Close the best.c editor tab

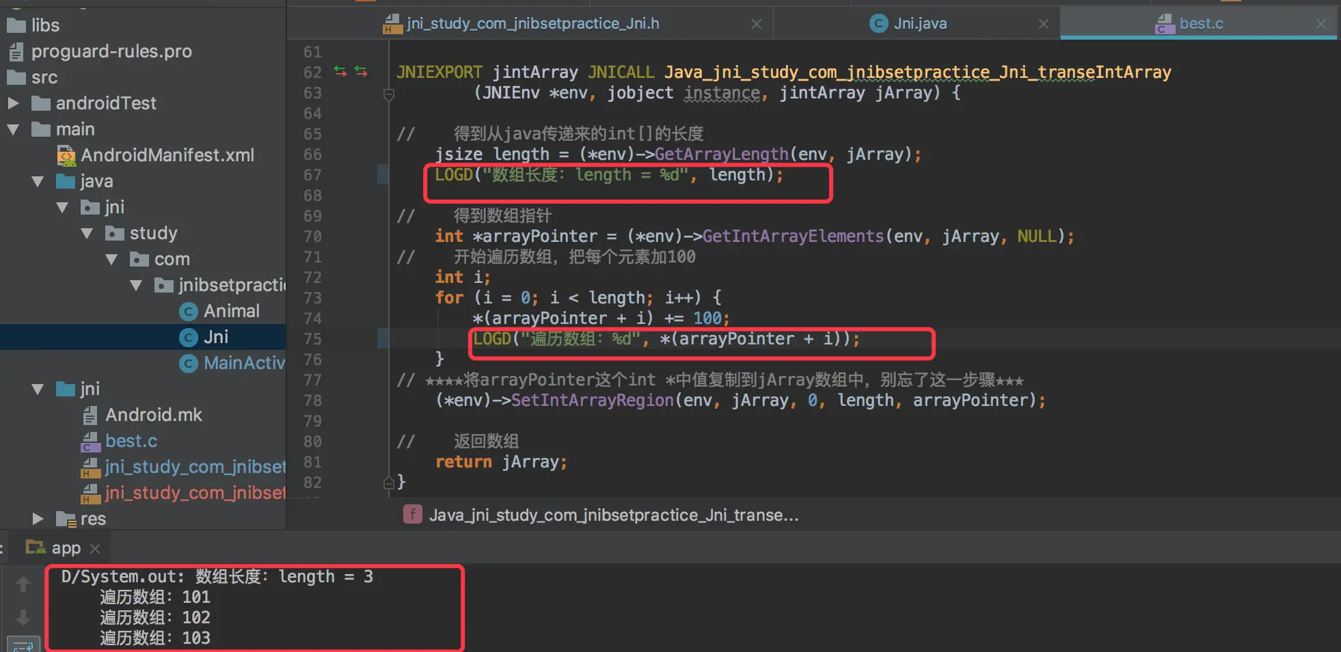[x=1321, y=24]
